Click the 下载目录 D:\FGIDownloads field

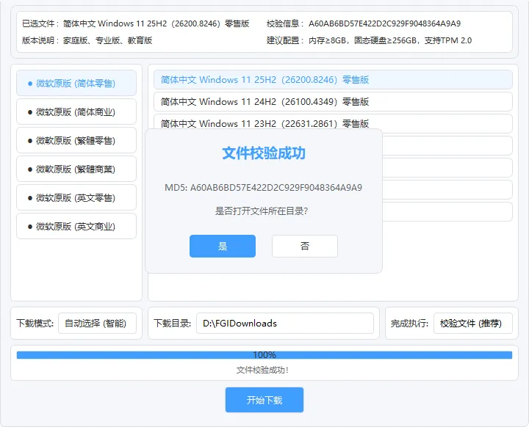pyautogui.click(x=285, y=324)
